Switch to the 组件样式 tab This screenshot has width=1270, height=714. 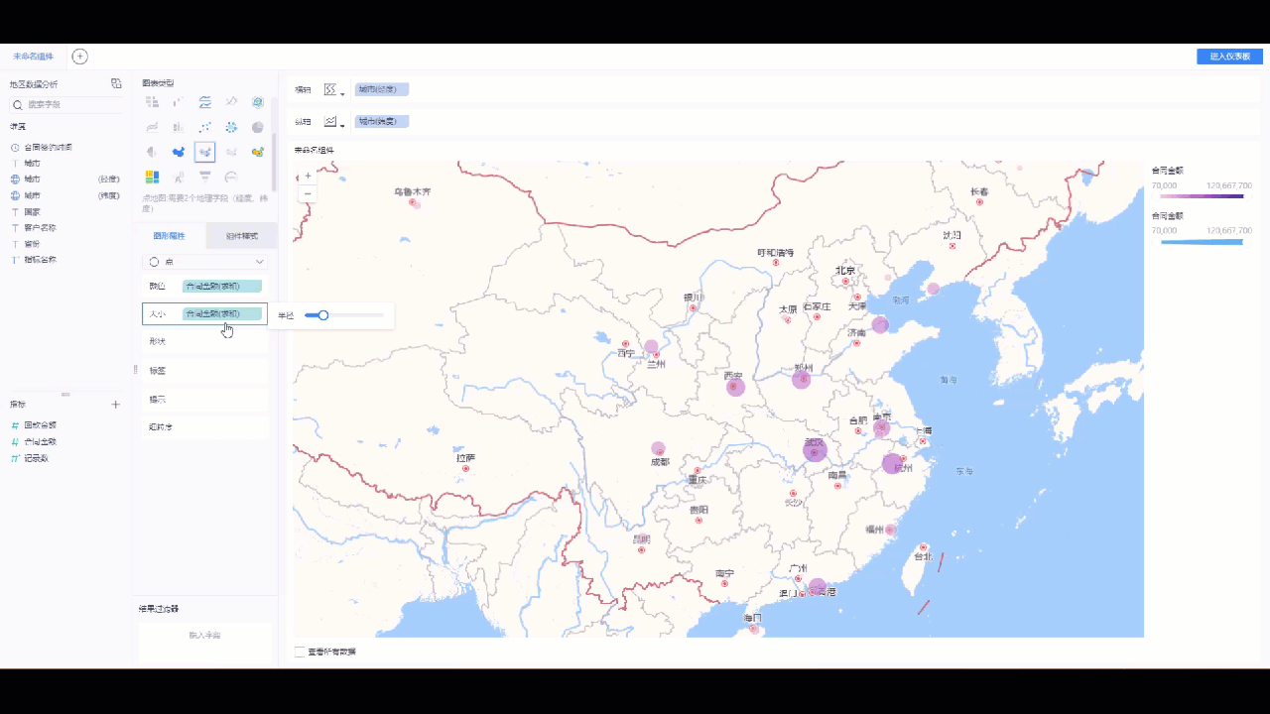tap(241, 236)
